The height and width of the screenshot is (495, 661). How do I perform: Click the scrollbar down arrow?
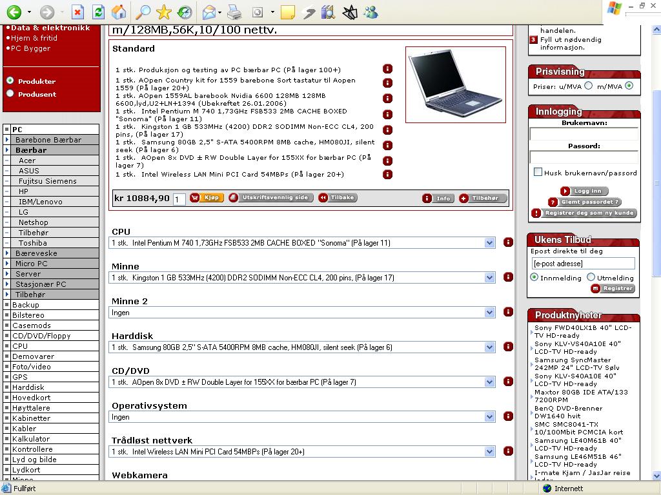(656, 476)
